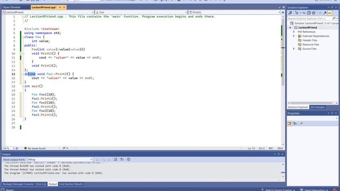This screenshot has height=191, width=340.
Task: Open the Properties object dropdown
Action: pyautogui.click(x=336, y=118)
